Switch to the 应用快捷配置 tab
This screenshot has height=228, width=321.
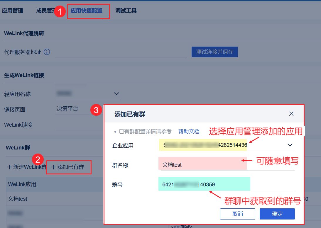point(86,11)
